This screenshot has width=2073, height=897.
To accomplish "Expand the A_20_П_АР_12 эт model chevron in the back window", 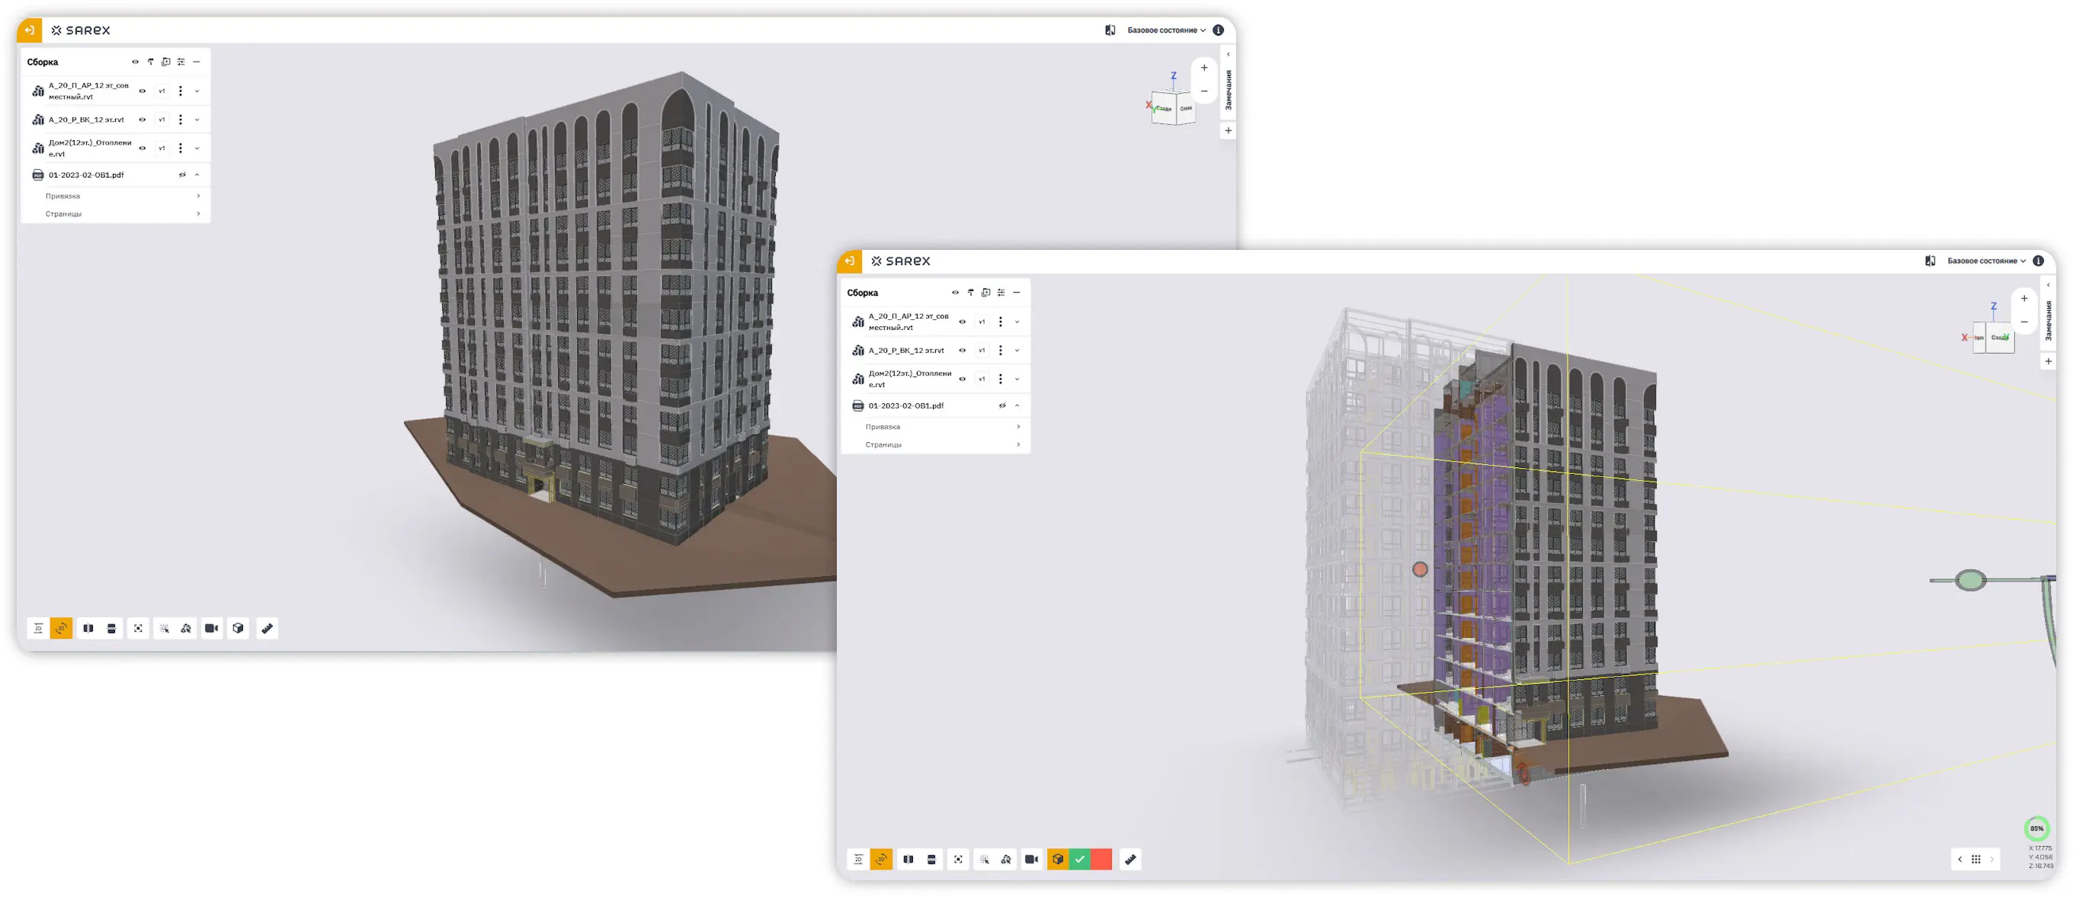I will [x=197, y=91].
